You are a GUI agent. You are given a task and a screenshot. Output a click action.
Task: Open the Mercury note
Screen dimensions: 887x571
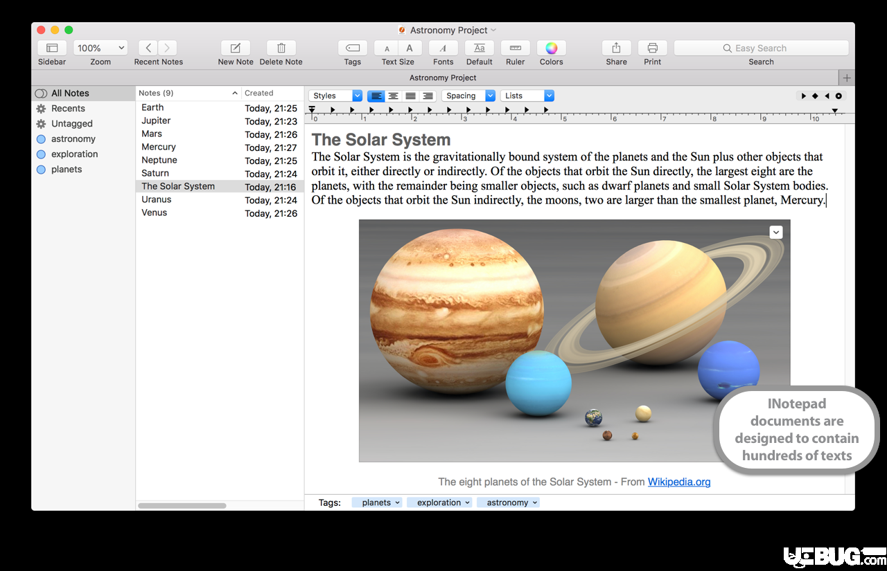[220, 147]
